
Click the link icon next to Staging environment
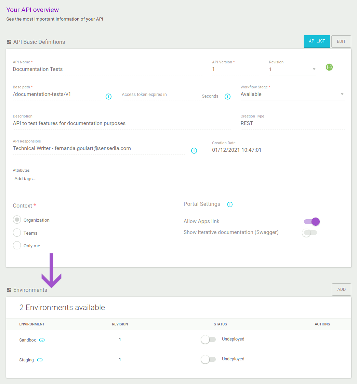tap(40, 360)
